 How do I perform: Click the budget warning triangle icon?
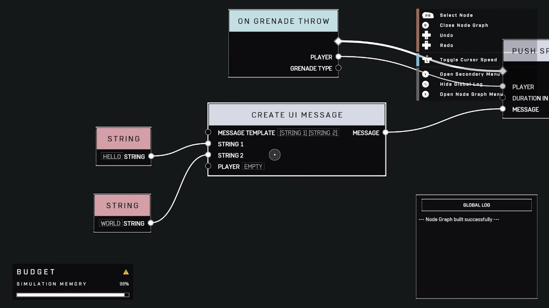(125, 272)
